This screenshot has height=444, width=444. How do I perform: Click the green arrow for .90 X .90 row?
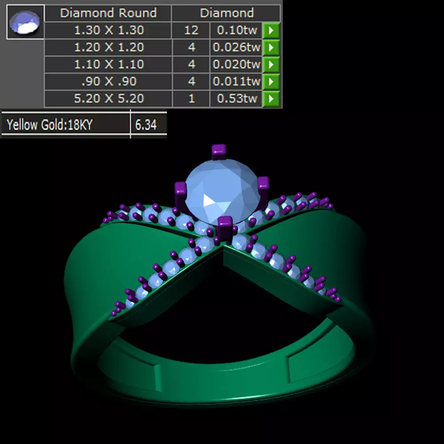click(271, 82)
